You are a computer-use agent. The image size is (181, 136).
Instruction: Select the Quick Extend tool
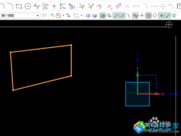[91, 6]
